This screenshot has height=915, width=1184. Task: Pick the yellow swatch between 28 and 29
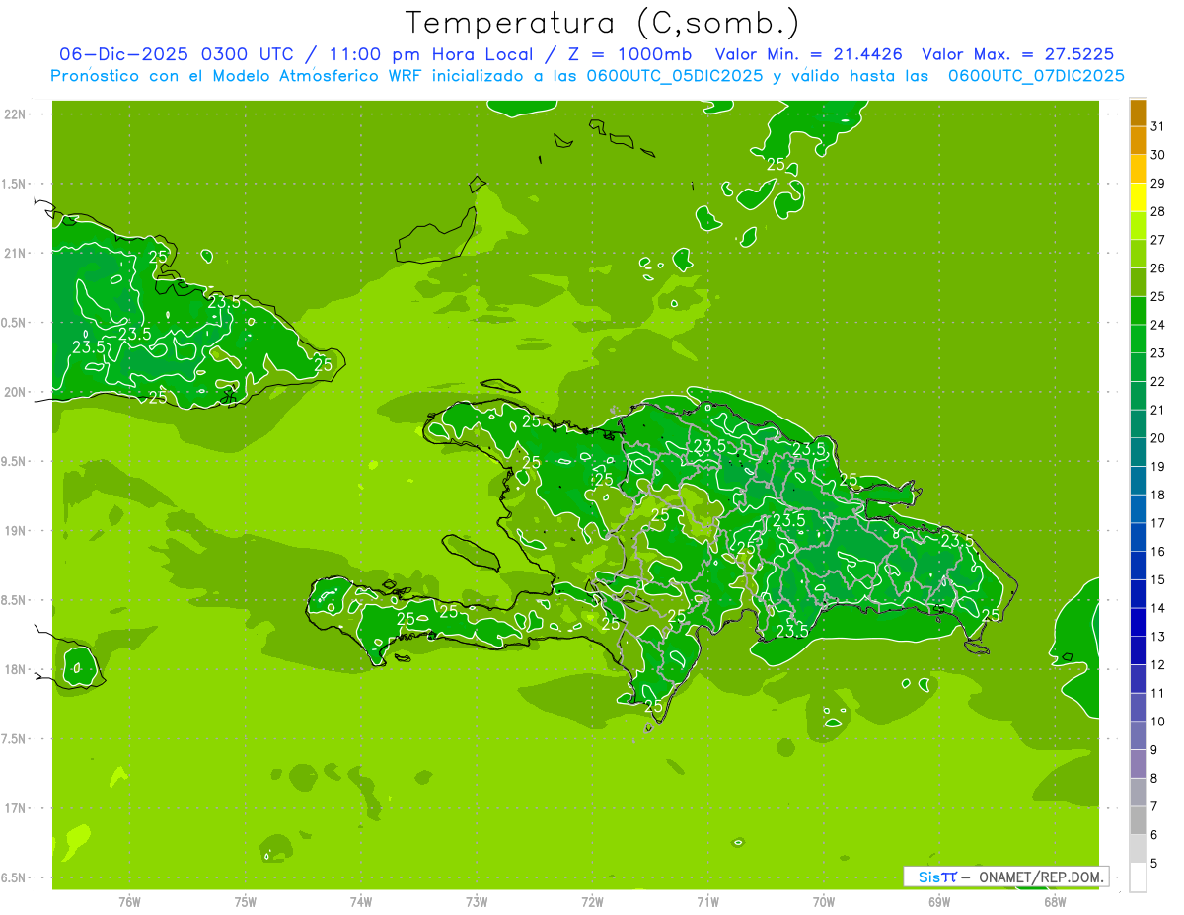(1138, 197)
